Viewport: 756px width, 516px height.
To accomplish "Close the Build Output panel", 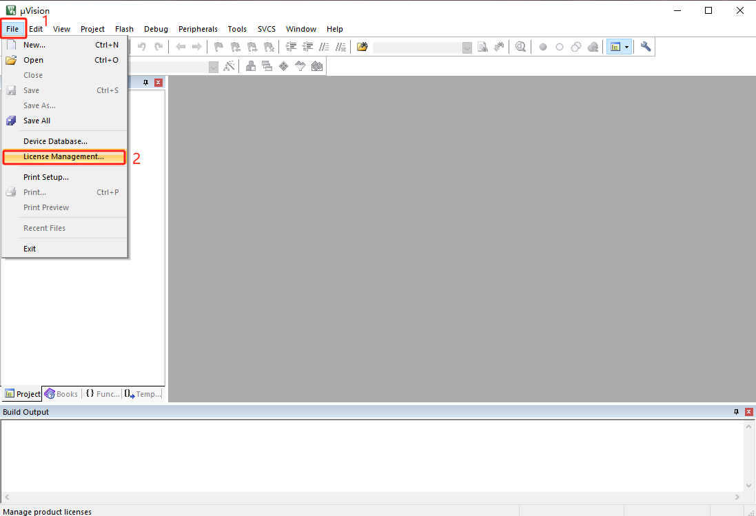I will [749, 411].
